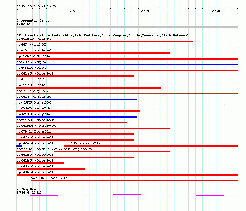
Task: Click the 41539k ruler marker
Action: pos(145,11)
